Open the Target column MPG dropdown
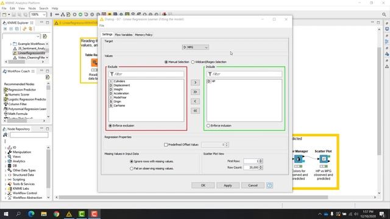This screenshot has width=390, height=219. (x=195, y=47)
